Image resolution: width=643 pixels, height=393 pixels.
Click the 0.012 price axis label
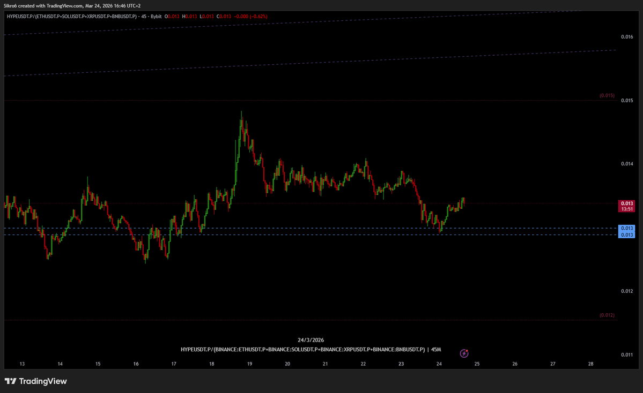[x=627, y=291]
